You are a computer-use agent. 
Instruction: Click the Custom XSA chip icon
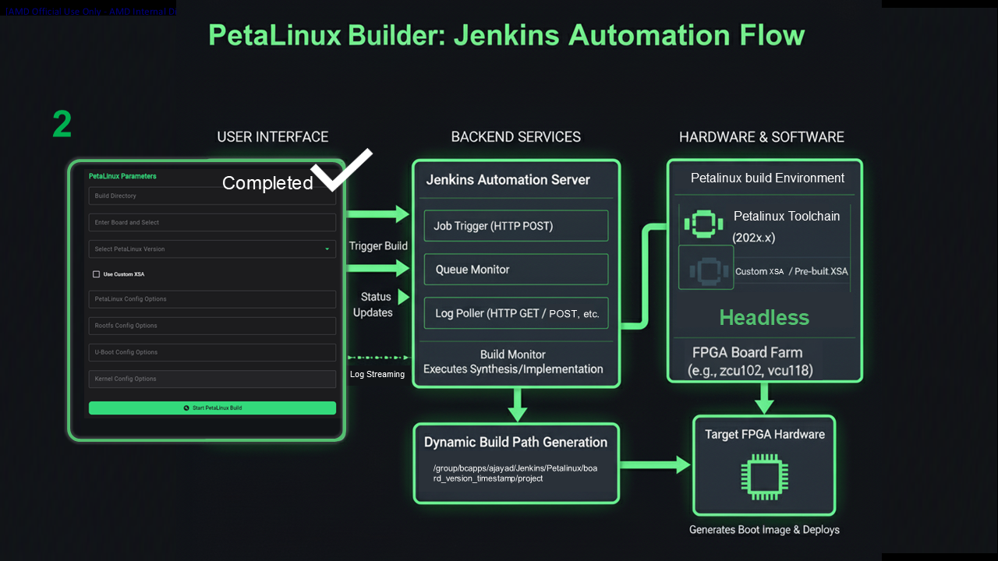pos(706,269)
